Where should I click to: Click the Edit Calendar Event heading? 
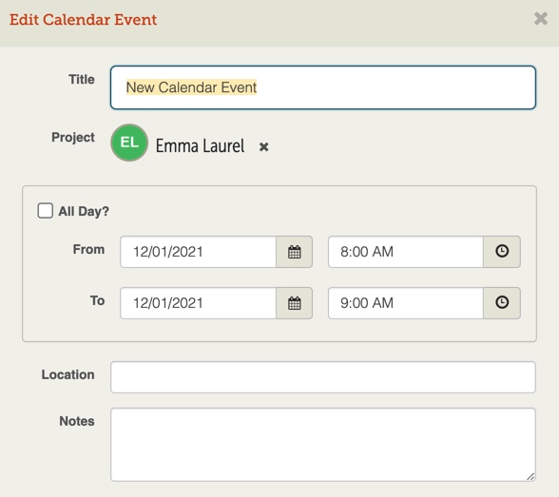(x=83, y=20)
